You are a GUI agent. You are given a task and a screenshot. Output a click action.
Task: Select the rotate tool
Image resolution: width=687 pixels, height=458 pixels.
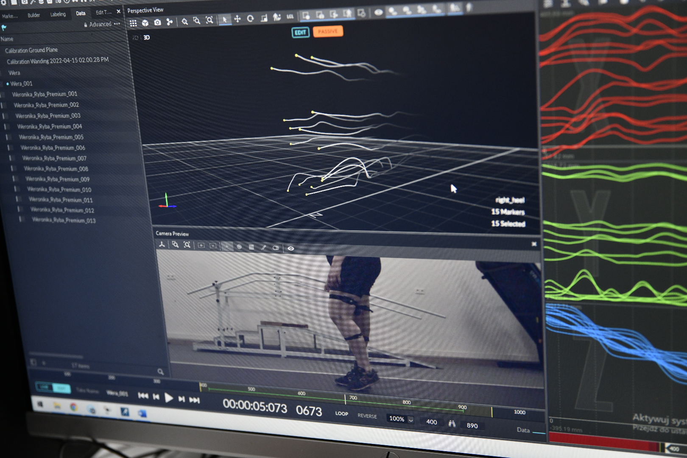tap(250, 18)
